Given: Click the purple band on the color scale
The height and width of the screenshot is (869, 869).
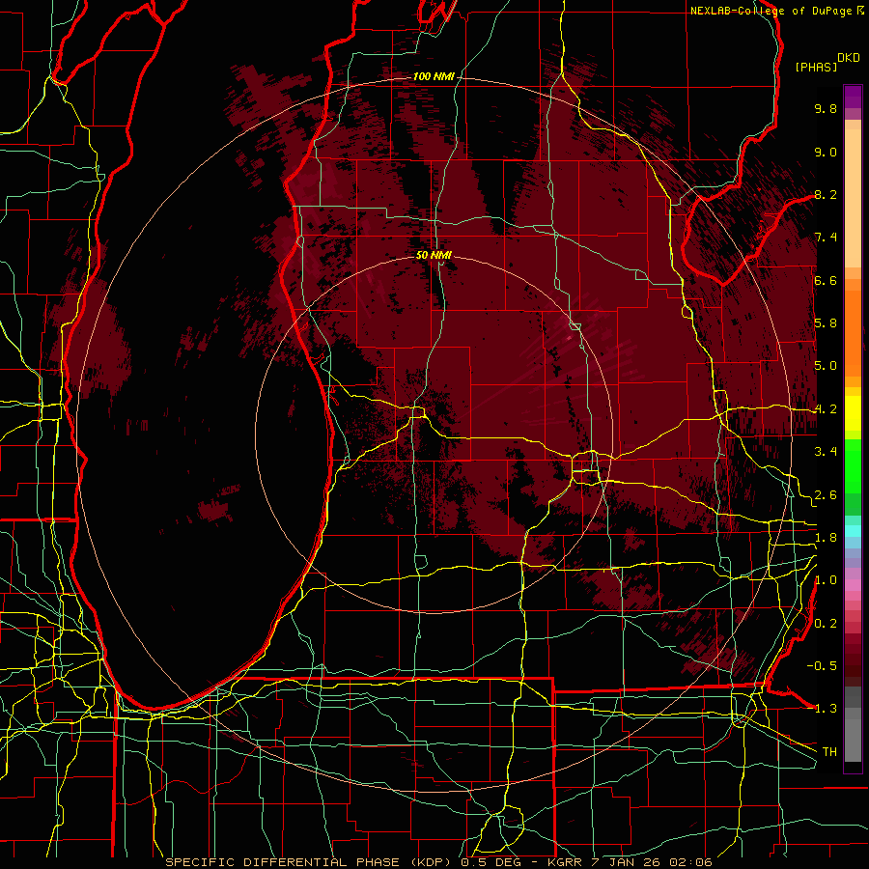Looking at the screenshot, I should pyautogui.click(x=853, y=97).
